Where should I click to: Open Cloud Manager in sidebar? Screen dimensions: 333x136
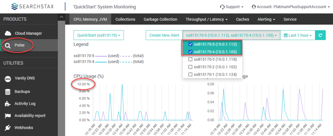point(29,33)
